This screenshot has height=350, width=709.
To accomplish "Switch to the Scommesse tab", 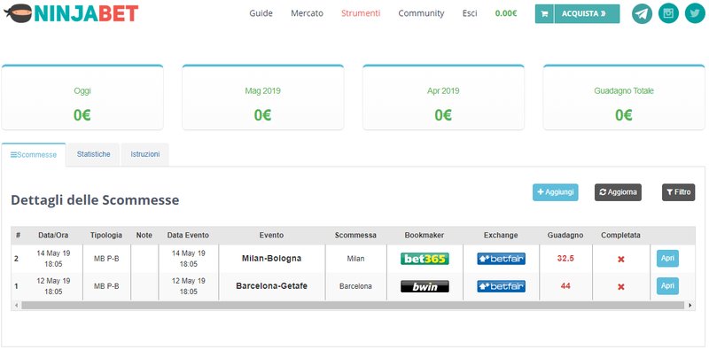I will [34, 155].
